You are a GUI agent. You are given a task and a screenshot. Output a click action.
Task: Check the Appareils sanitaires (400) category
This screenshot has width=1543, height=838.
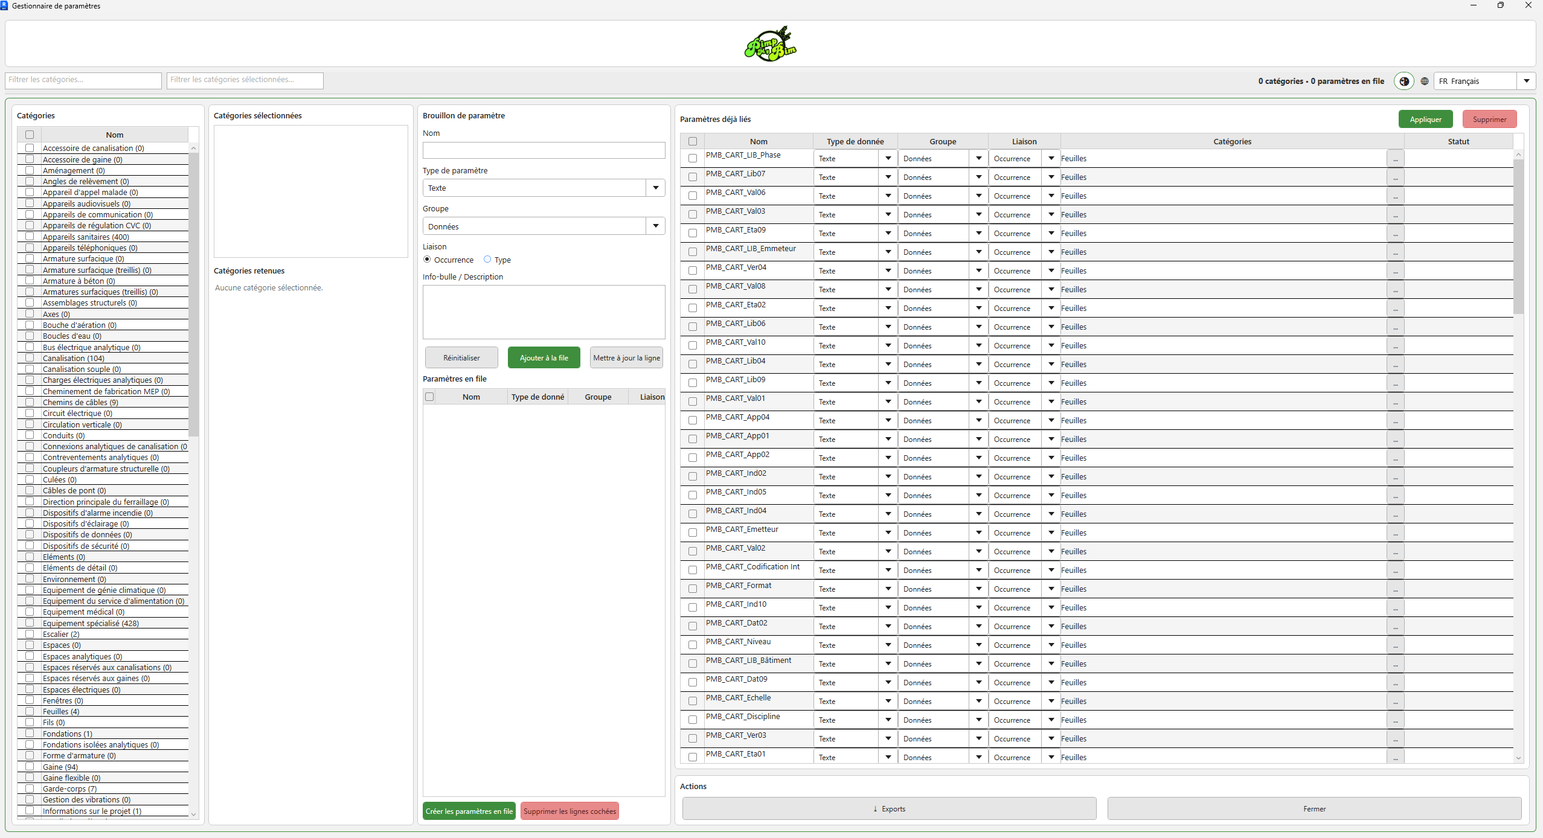[x=30, y=237]
